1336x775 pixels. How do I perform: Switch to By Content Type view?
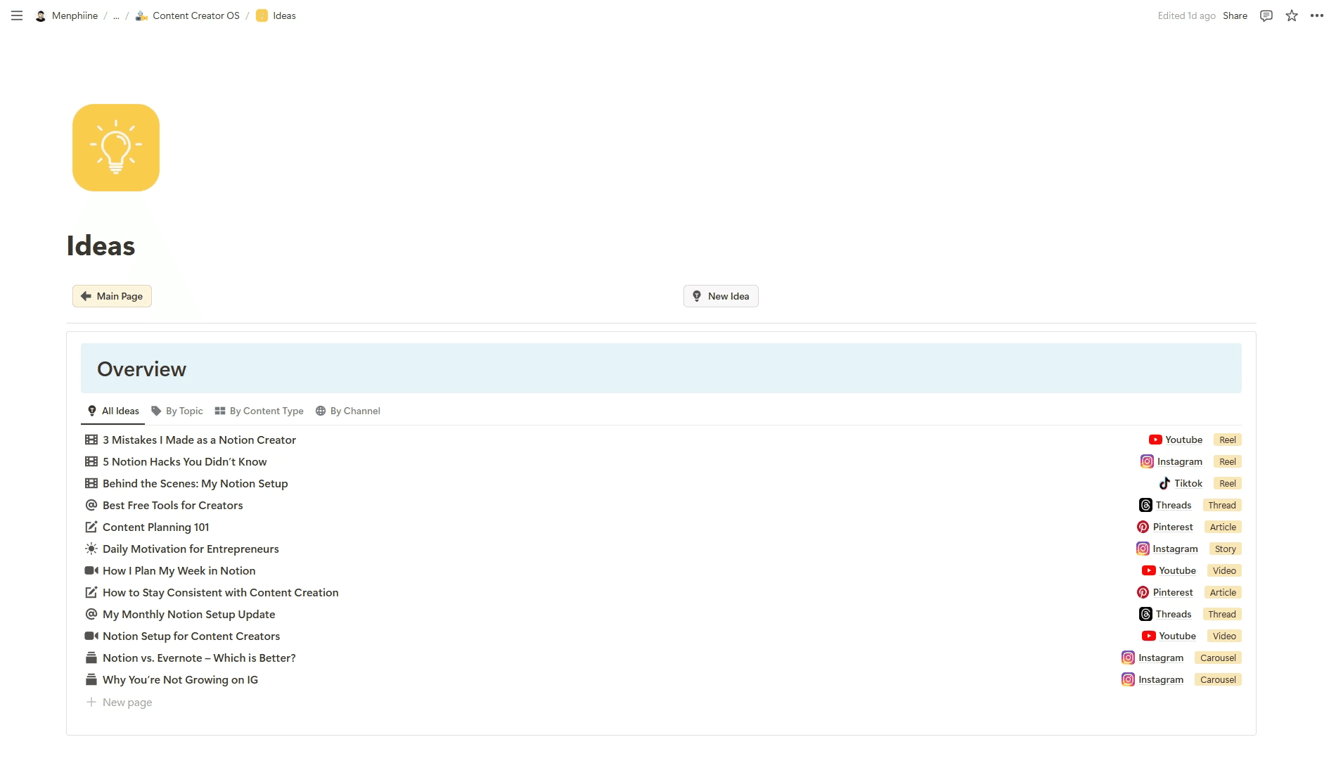pos(259,411)
